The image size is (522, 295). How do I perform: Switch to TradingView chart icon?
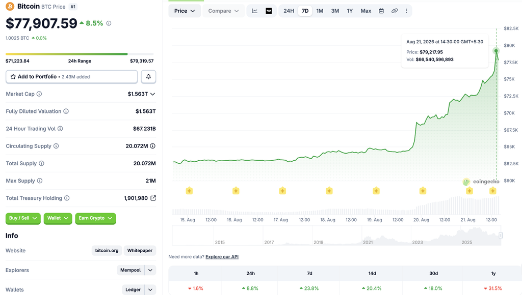[269, 11]
